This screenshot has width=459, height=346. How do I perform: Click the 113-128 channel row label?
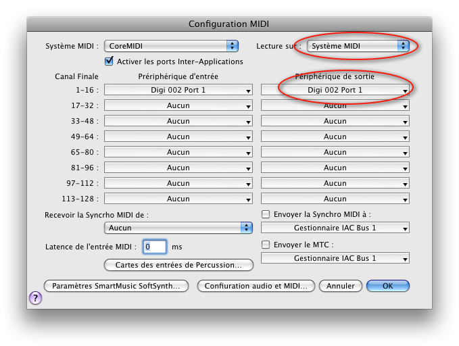click(x=80, y=199)
